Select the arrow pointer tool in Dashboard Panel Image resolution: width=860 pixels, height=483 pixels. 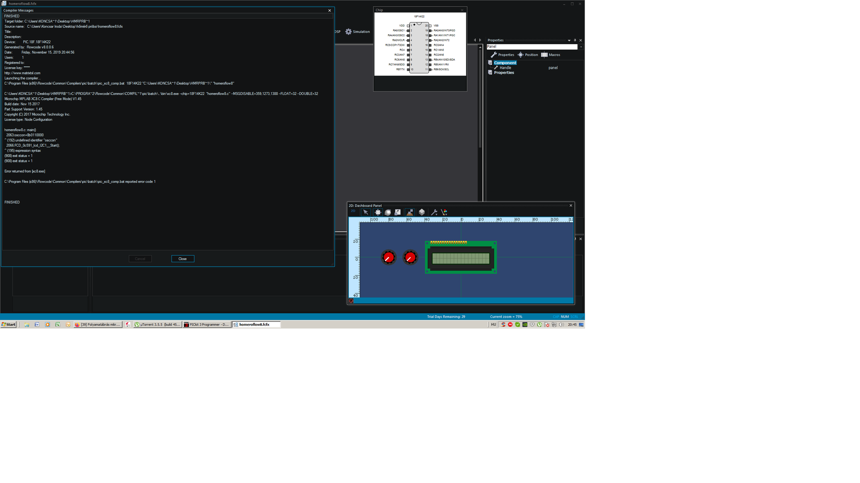point(365,212)
